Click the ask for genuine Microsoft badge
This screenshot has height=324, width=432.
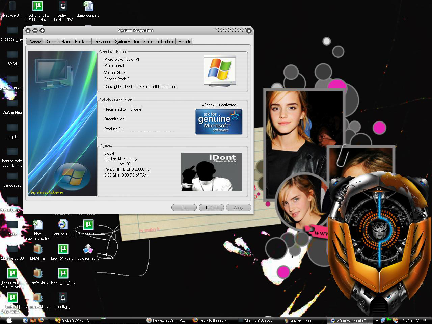pos(219,122)
